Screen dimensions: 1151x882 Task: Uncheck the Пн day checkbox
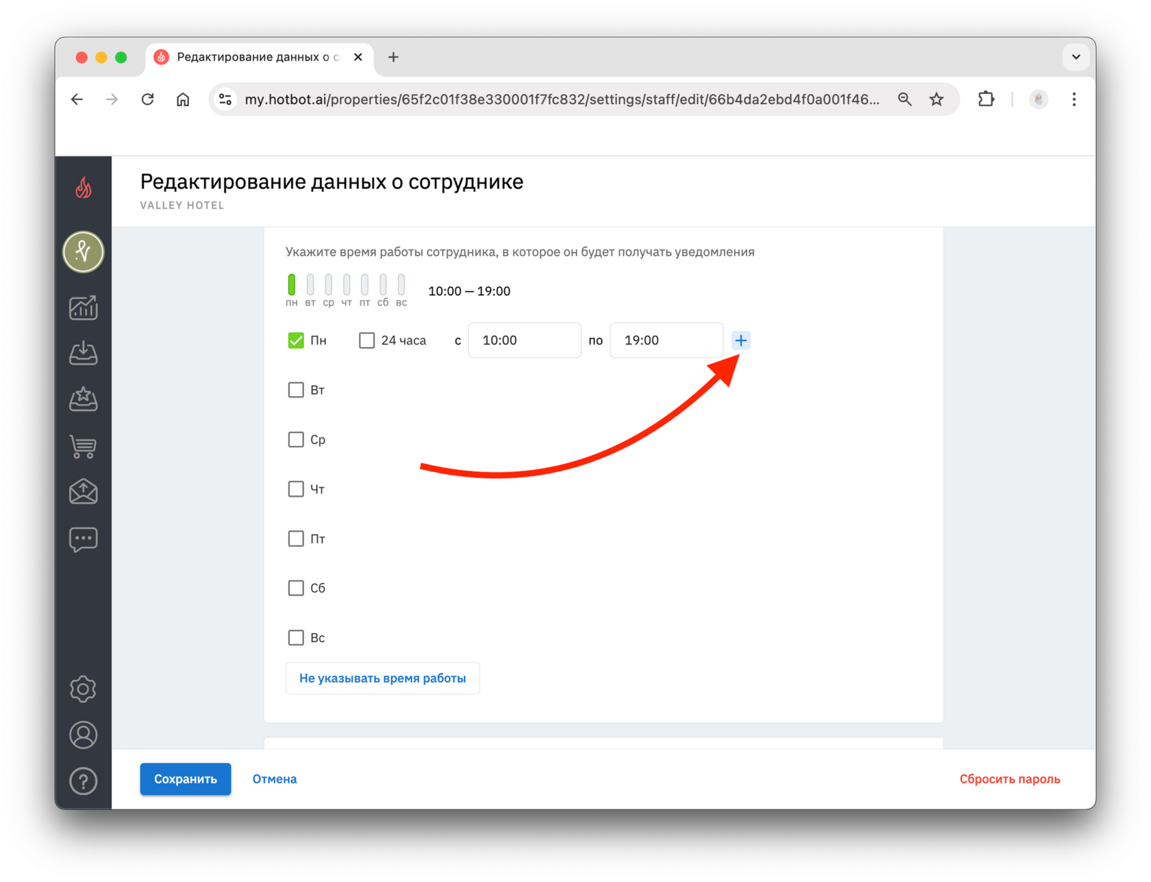(x=296, y=341)
